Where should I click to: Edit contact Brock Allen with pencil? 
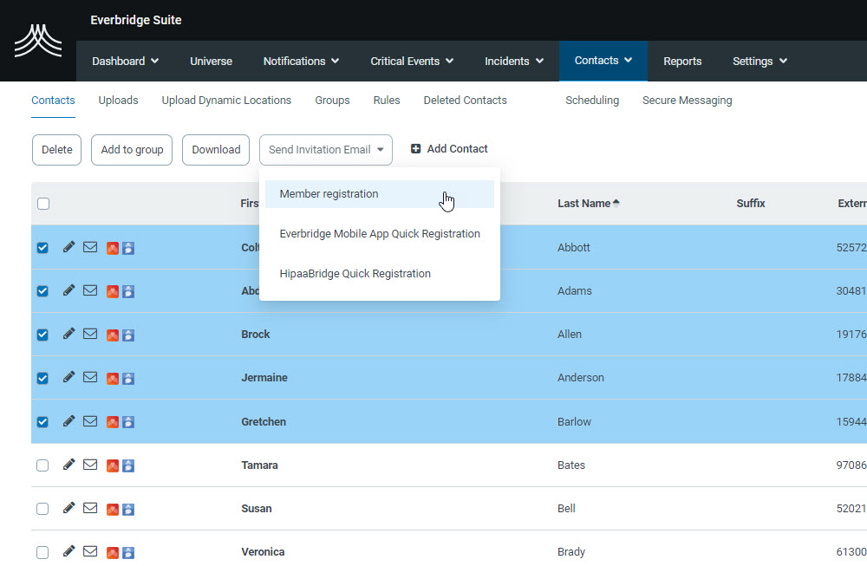[x=68, y=334]
